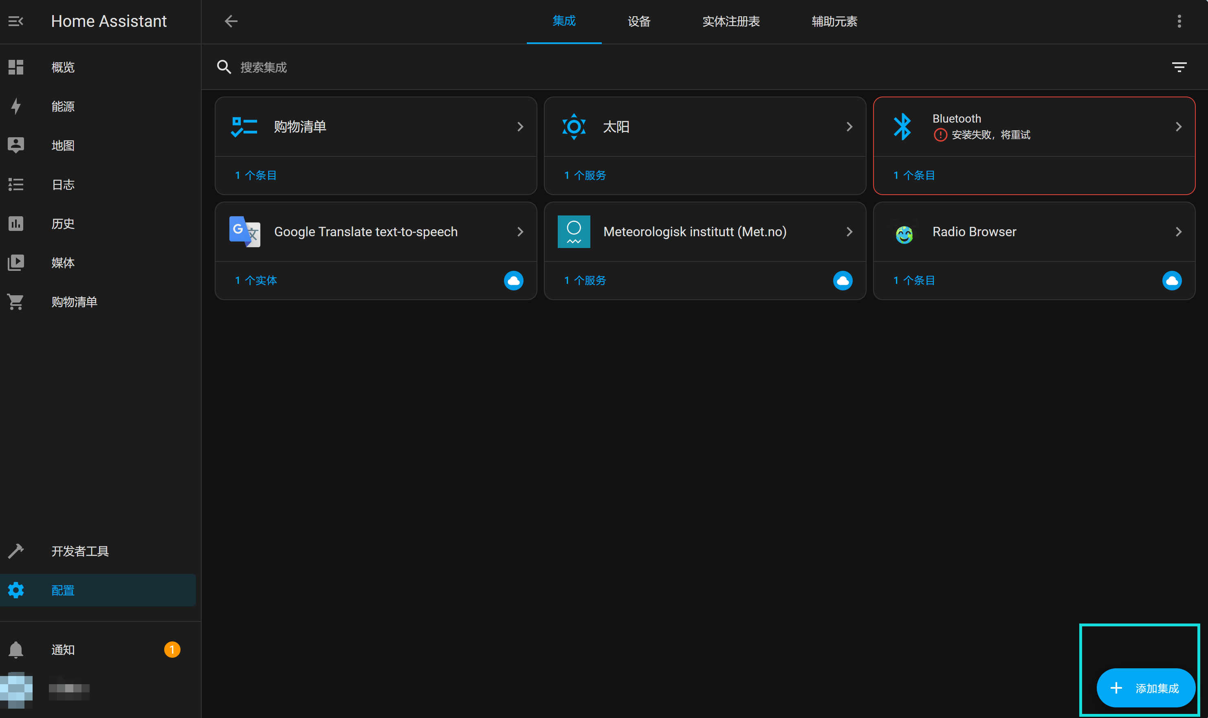Screen dimensions: 1208x718
Task: Expand the Radio Browser chevron
Action: 1179,232
